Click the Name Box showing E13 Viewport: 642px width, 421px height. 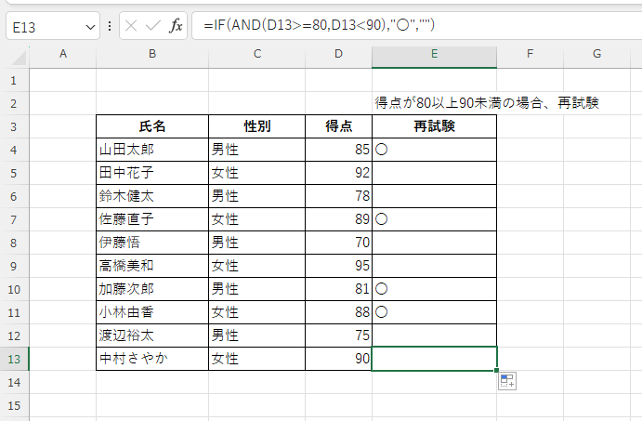pos(53,26)
